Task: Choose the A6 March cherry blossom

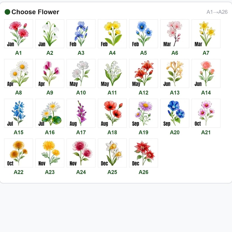Action: [x=175, y=34]
